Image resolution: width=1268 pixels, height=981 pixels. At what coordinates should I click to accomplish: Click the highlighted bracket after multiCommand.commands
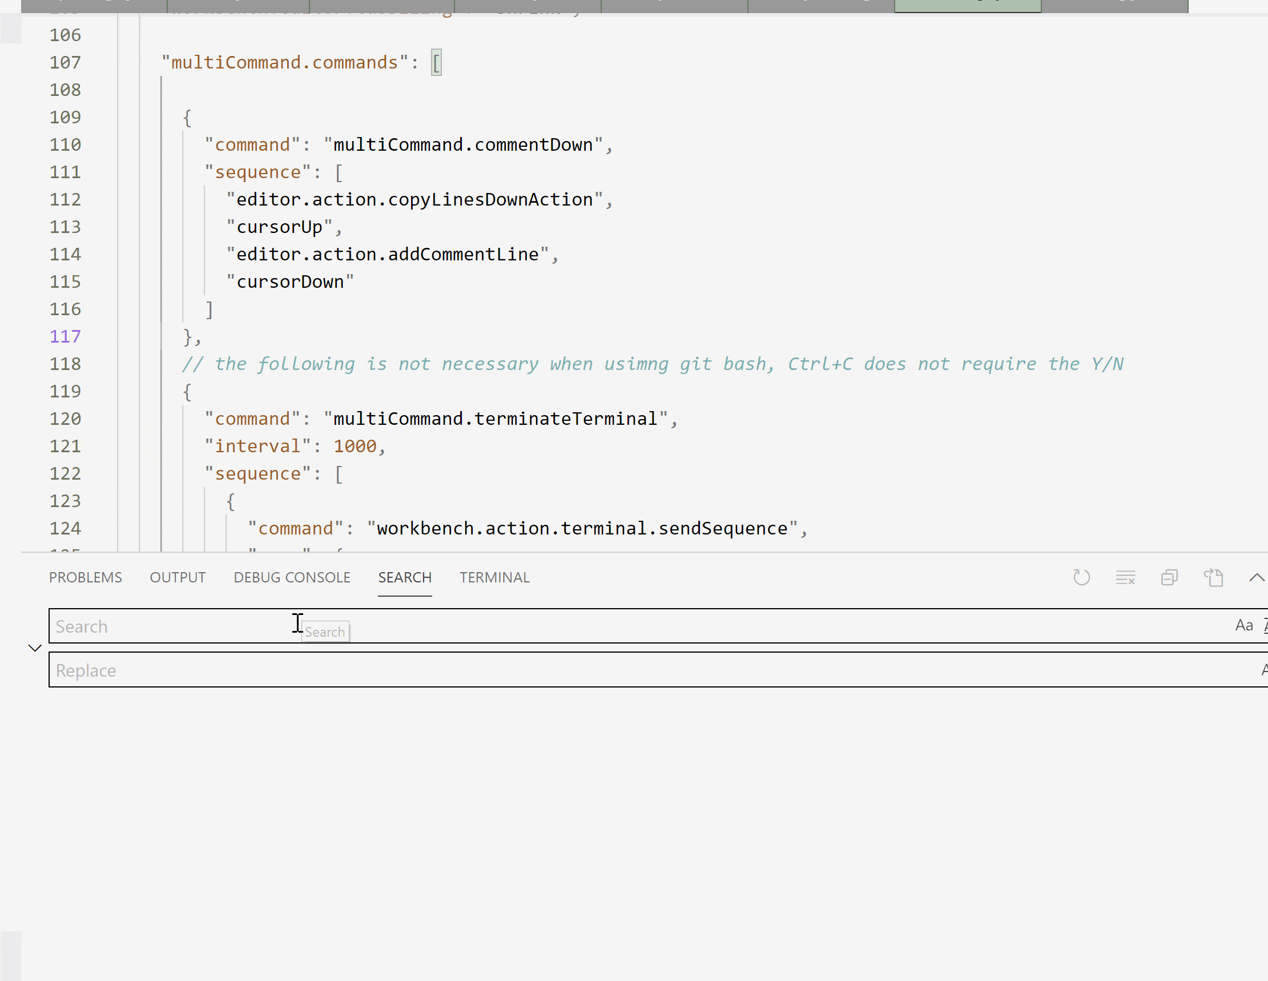pyautogui.click(x=436, y=62)
